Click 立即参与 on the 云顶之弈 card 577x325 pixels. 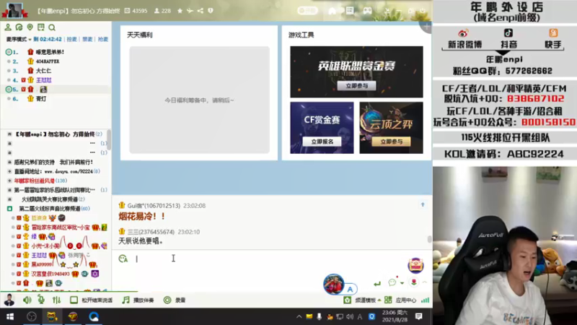391,142
